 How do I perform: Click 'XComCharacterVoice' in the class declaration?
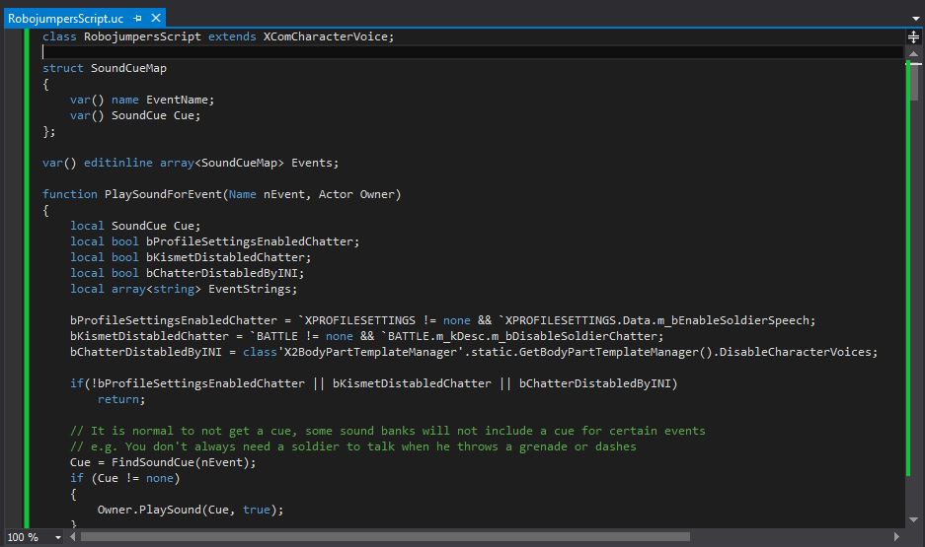pos(325,36)
